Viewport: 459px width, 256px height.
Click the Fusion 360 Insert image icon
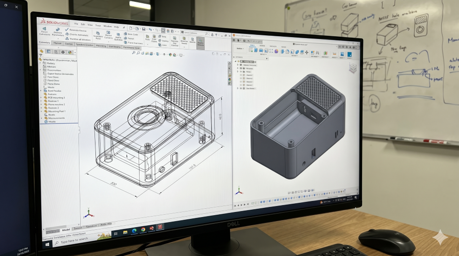point(342,54)
